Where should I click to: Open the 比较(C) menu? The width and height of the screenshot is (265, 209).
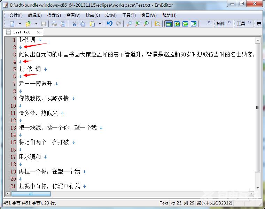click(93, 15)
